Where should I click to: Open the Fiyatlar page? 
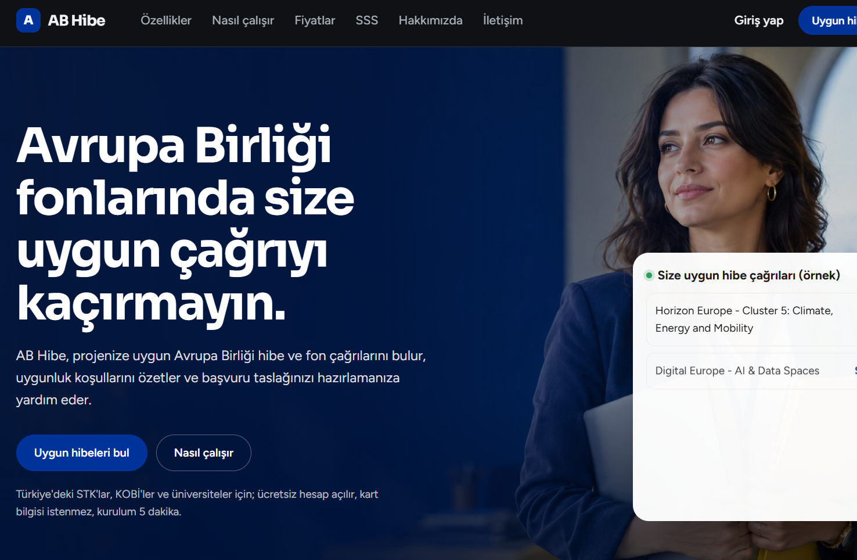point(315,20)
